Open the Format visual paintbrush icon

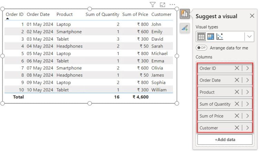185,28
